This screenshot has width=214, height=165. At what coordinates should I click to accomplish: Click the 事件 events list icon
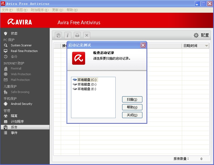(6, 133)
